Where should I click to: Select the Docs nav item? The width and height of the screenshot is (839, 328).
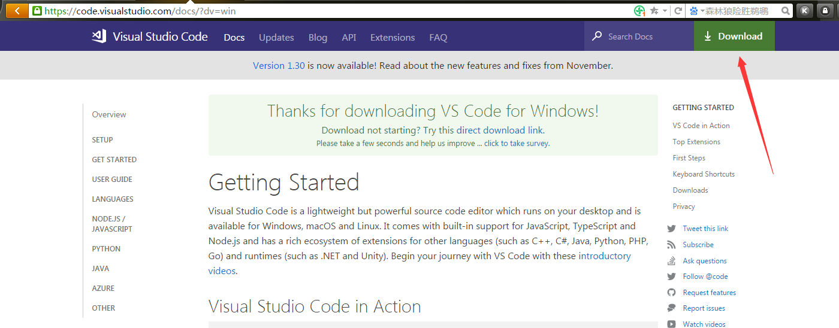coord(234,37)
